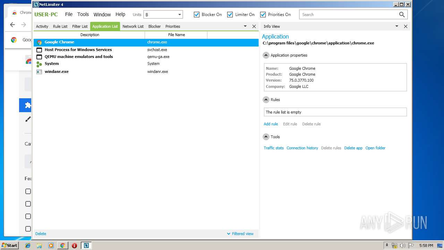The width and height of the screenshot is (444, 250).
Task: Open the Window menu
Action: click(102, 15)
